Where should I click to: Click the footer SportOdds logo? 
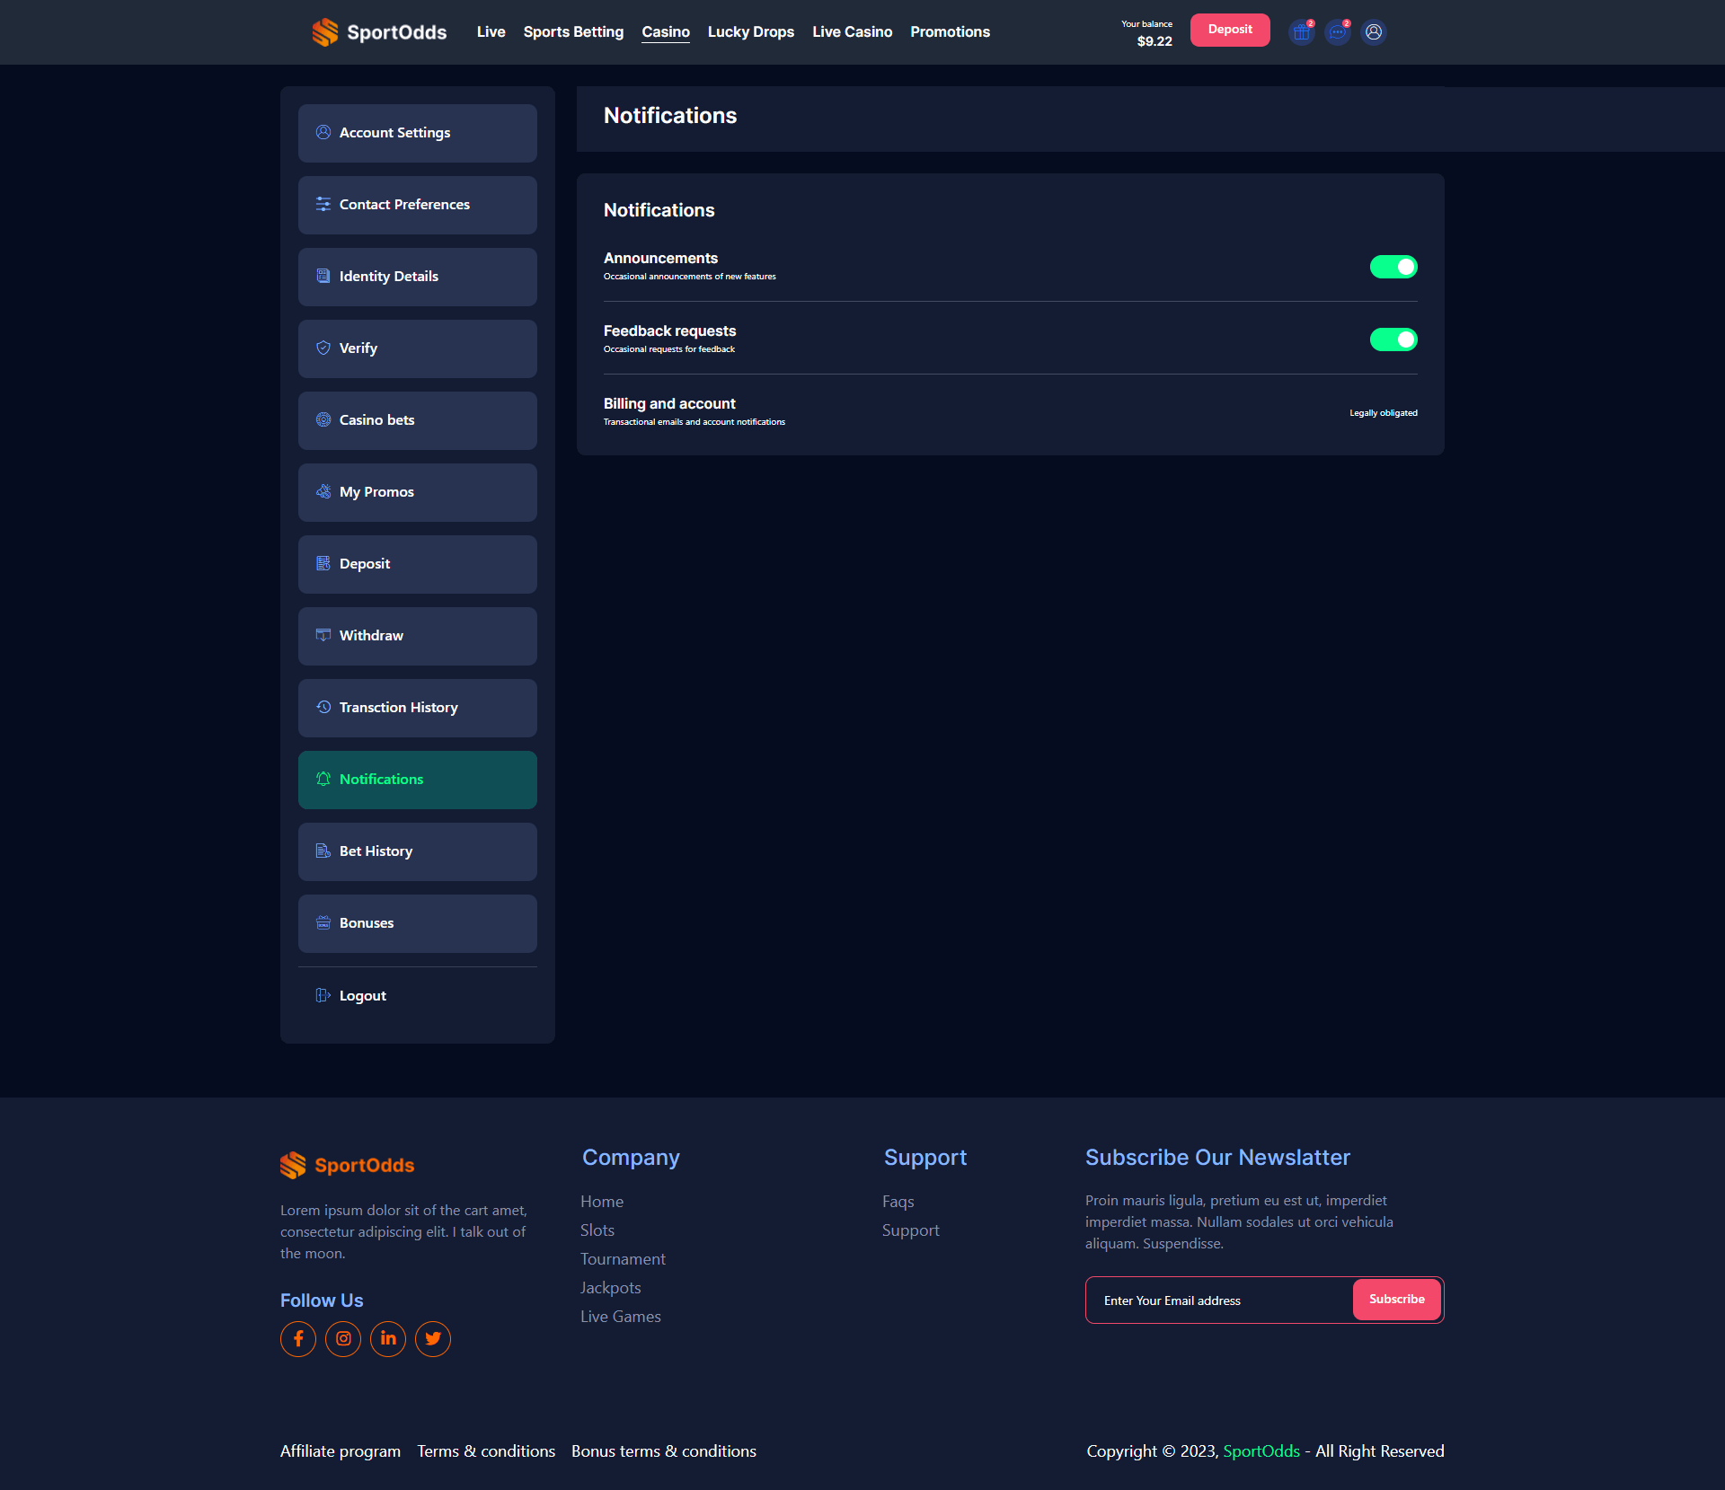[x=347, y=1165]
